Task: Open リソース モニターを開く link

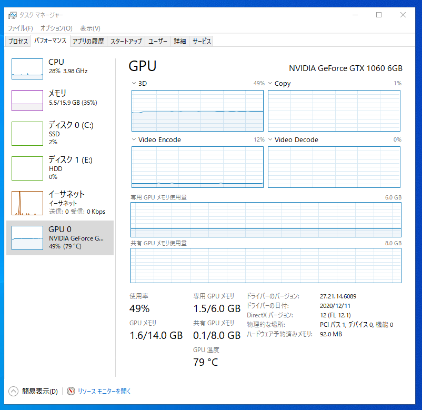Action: (104, 391)
